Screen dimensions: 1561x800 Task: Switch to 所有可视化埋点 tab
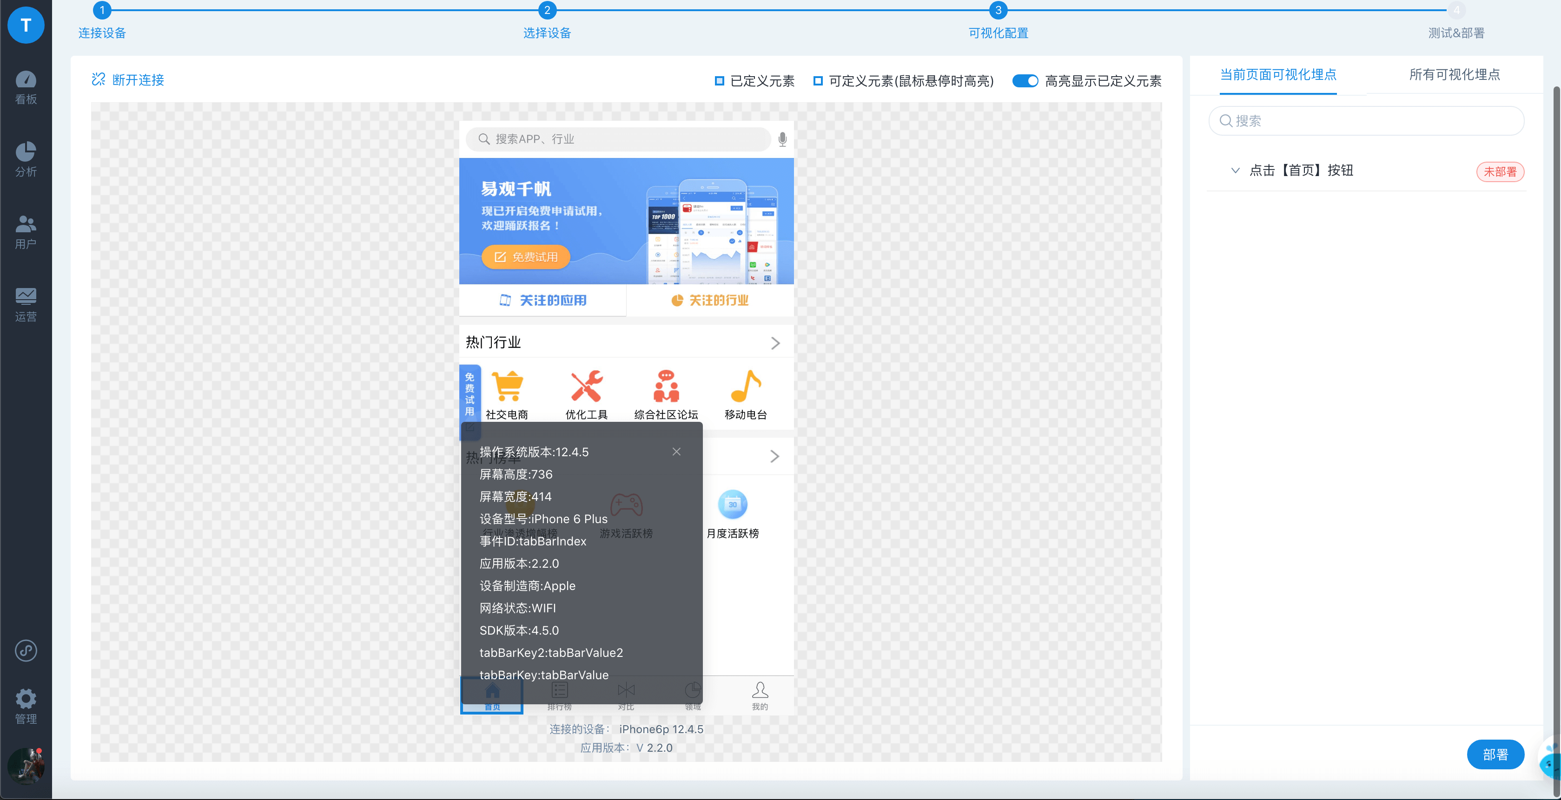(1455, 74)
